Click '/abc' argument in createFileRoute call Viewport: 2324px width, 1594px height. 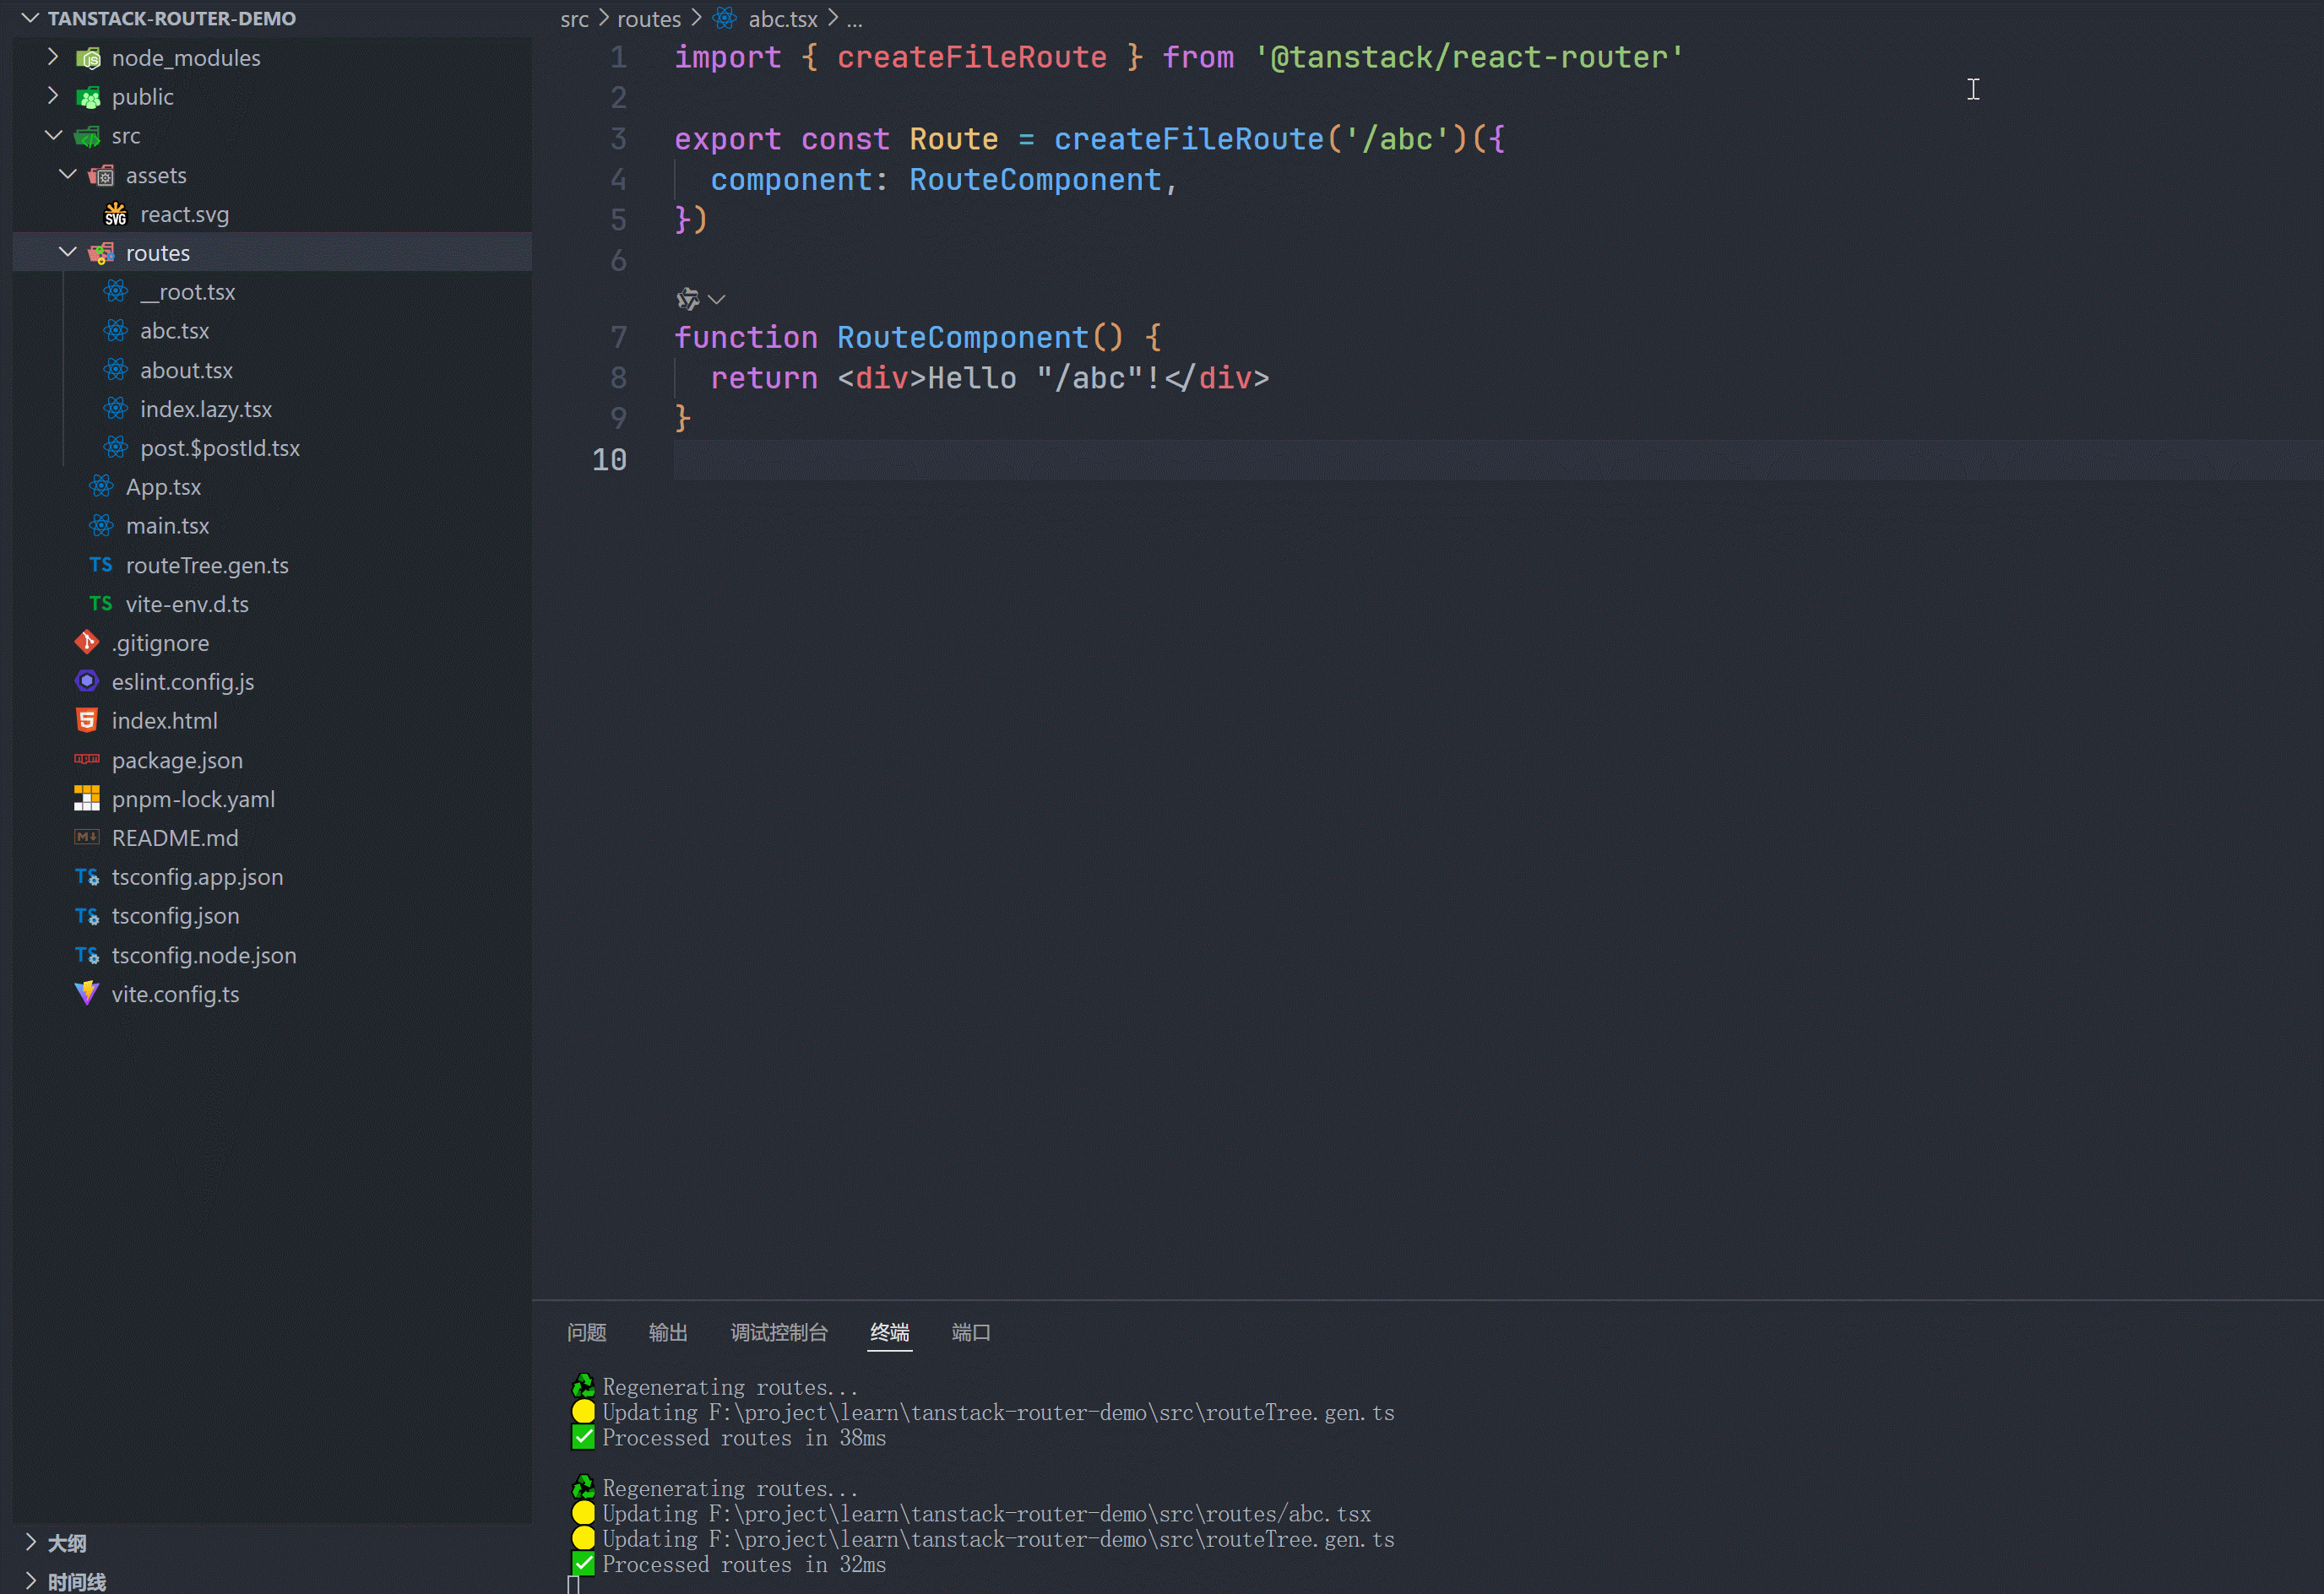1397,139
